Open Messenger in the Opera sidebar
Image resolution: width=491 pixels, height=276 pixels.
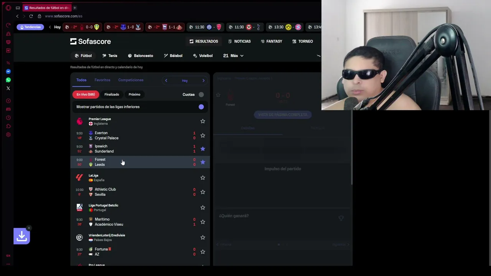coord(8,72)
